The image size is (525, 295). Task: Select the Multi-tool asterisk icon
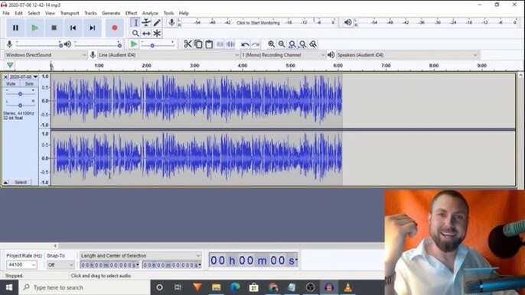pos(157,34)
